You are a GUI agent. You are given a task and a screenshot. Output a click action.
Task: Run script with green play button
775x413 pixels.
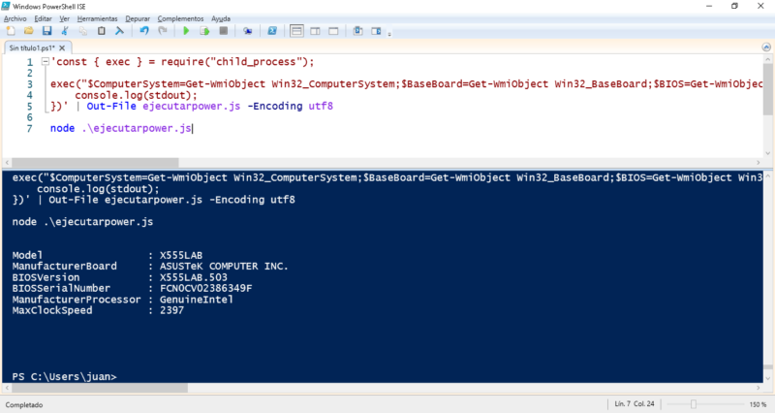[x=186, y=31]
